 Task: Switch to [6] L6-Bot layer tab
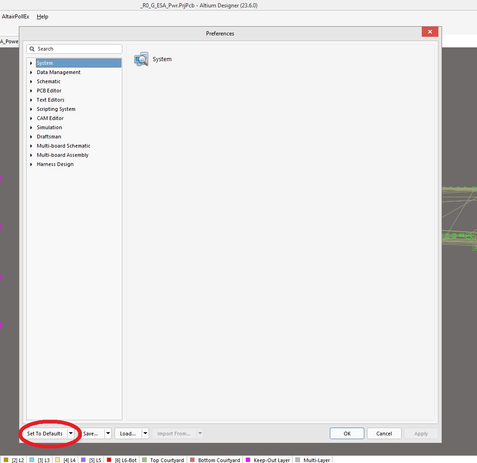(x=122, y=460)
